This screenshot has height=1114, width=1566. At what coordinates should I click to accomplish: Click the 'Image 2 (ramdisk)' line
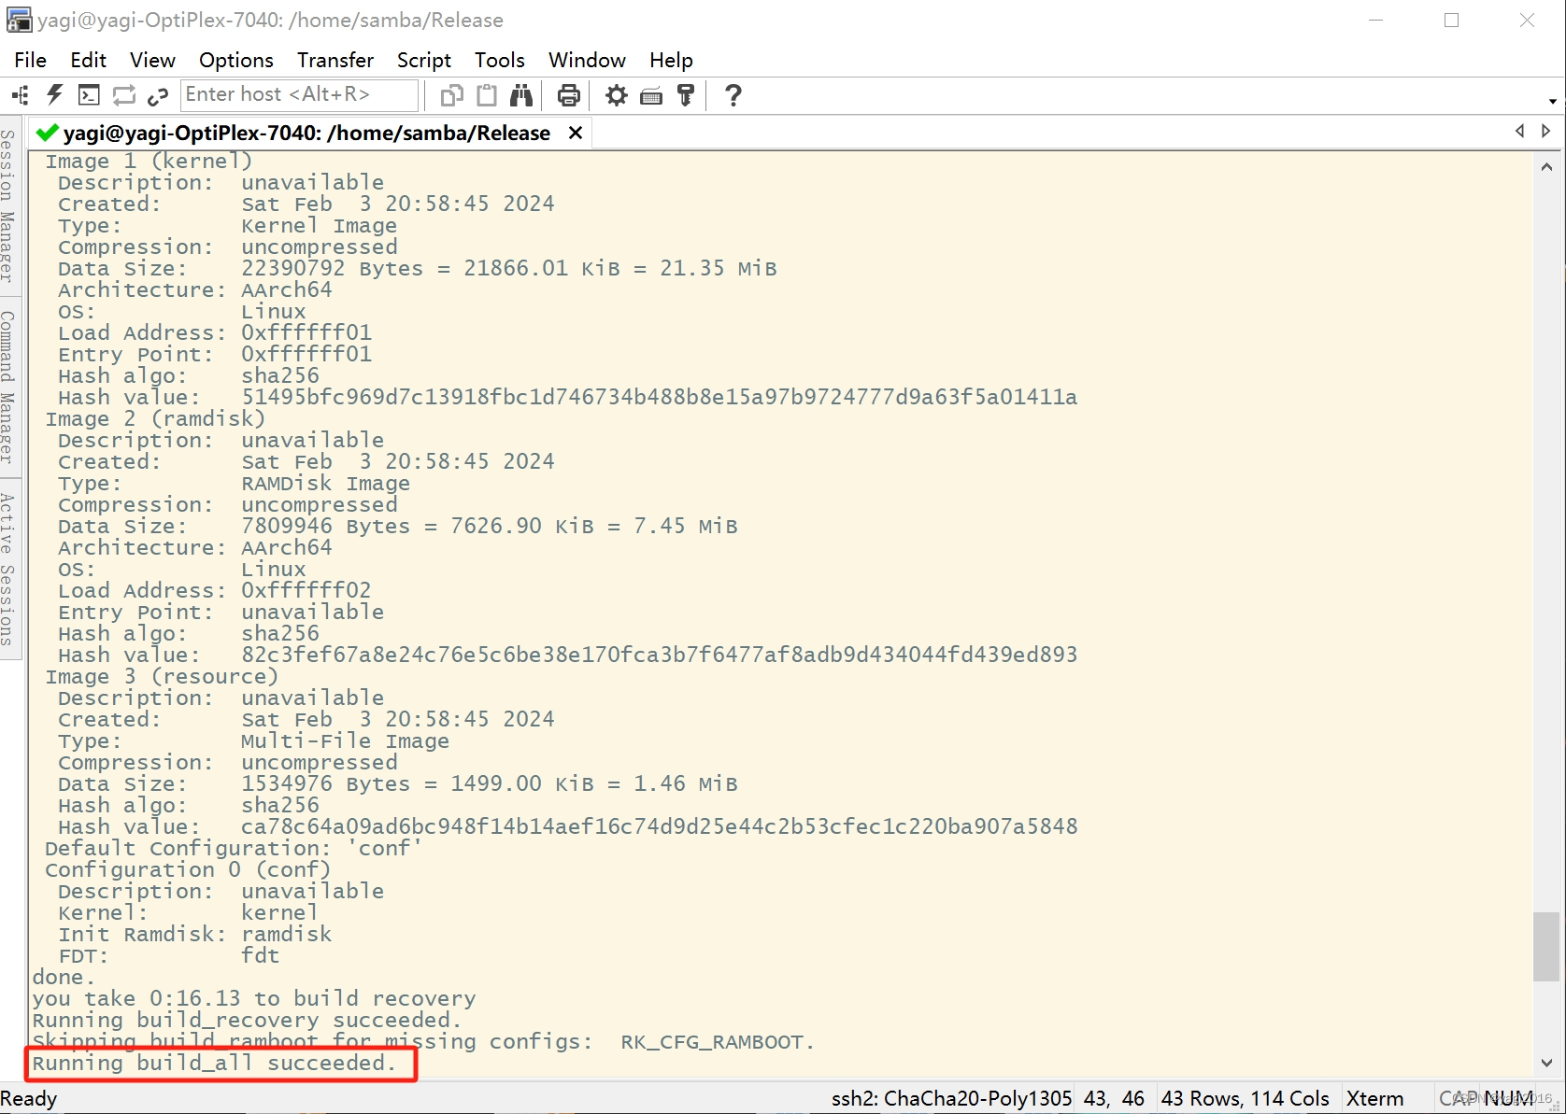(155, 418)
